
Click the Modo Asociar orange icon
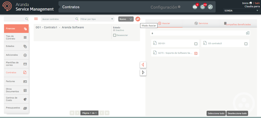137,19
